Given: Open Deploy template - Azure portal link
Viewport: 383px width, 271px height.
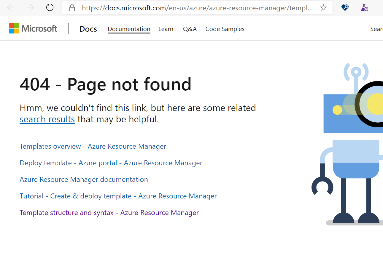Looking at the screenshot, I should [x=111, y=163].
